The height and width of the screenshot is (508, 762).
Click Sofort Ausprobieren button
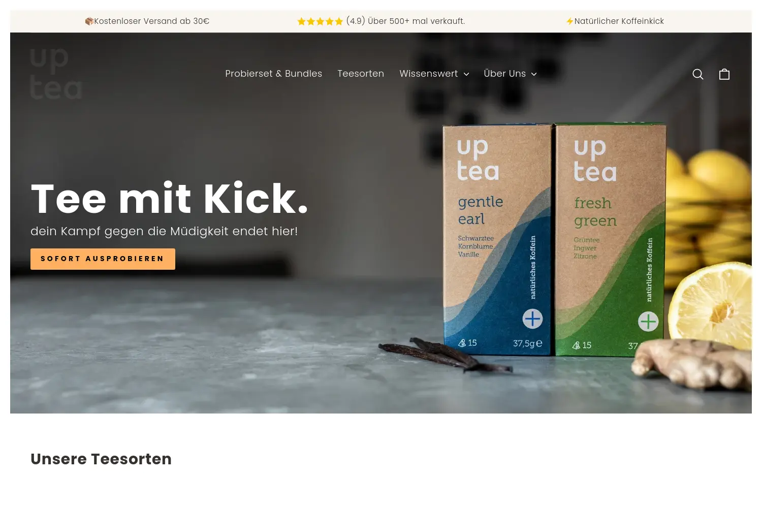[103, 259]
